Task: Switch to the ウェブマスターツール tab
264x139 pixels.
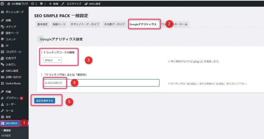Action: 174,24
